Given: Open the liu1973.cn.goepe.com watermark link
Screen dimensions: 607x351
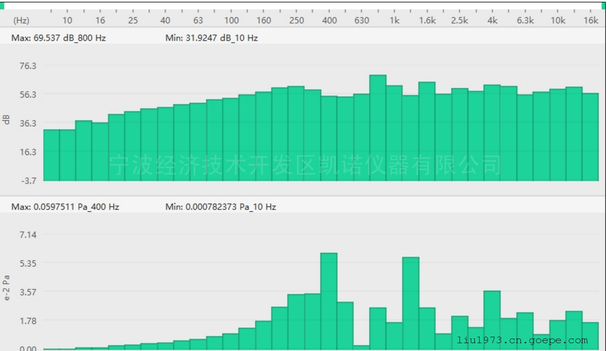Looking at the screenshot, I should click(x=522, y=341).
